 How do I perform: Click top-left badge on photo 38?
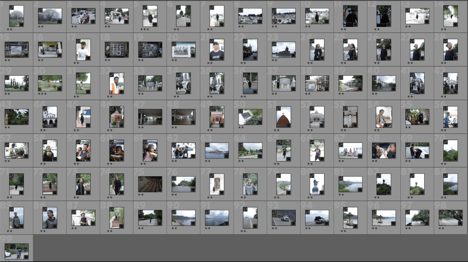[x=308, y=78]
